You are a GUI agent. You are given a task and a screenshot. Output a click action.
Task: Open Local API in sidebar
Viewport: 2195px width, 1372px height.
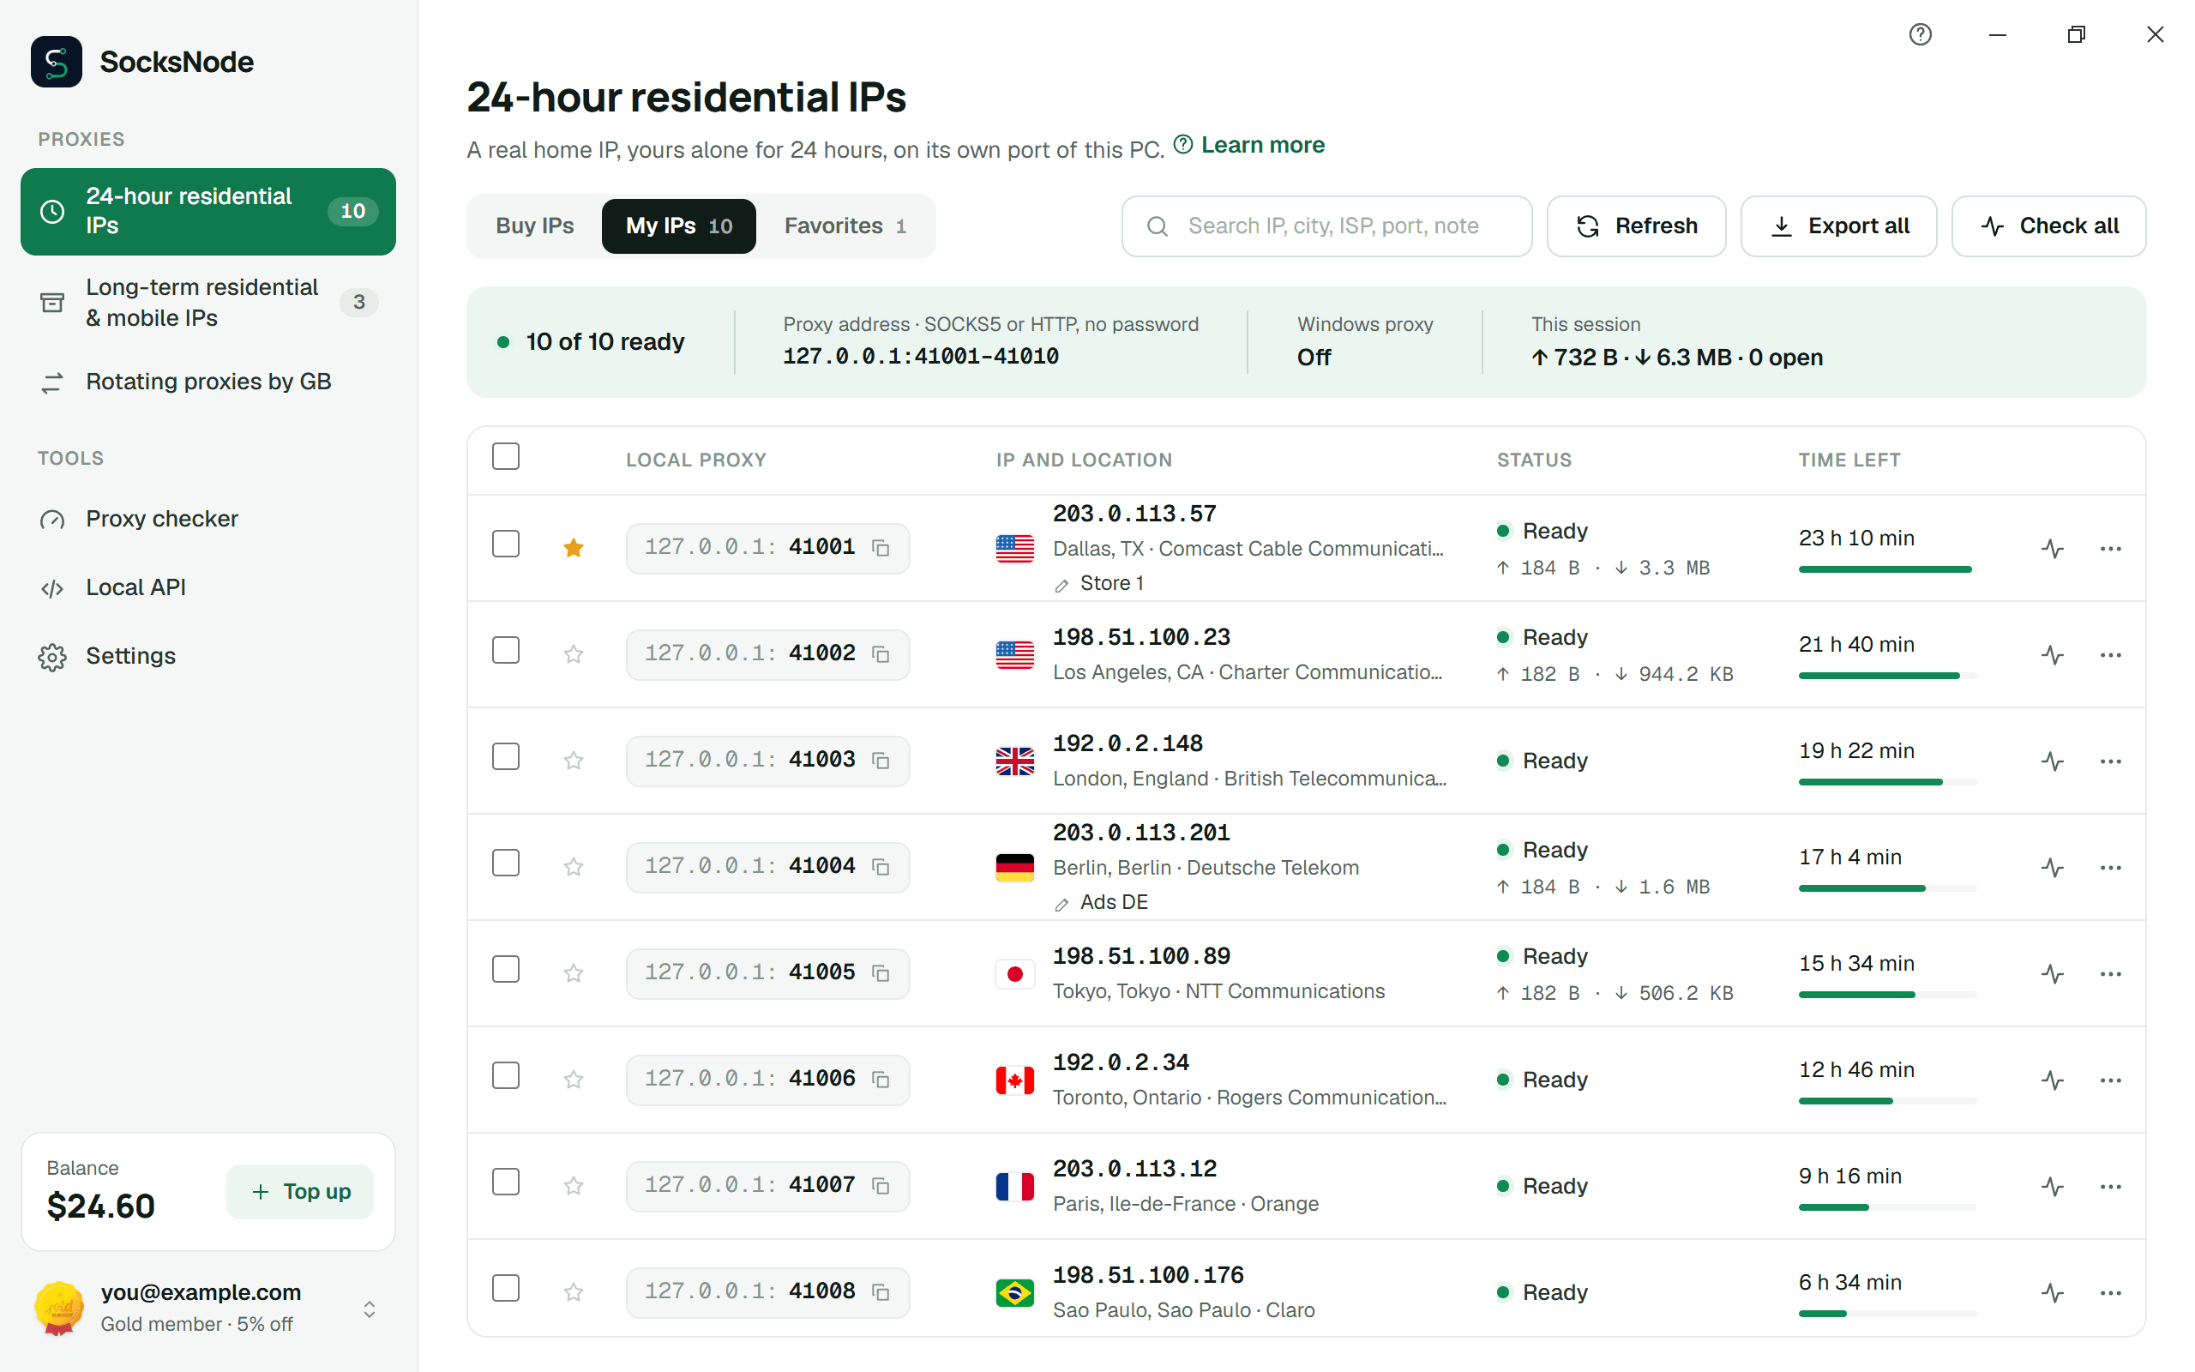(207, 587)
